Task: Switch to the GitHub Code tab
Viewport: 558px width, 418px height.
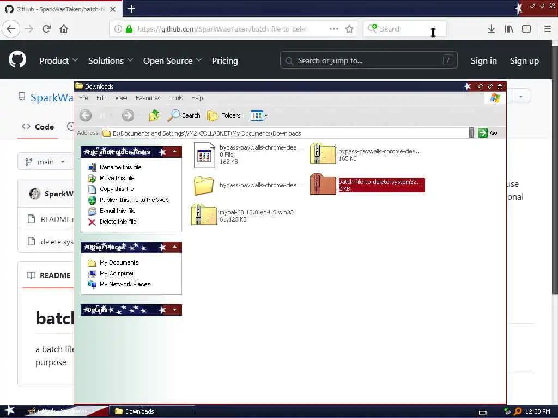Action: 38,127
